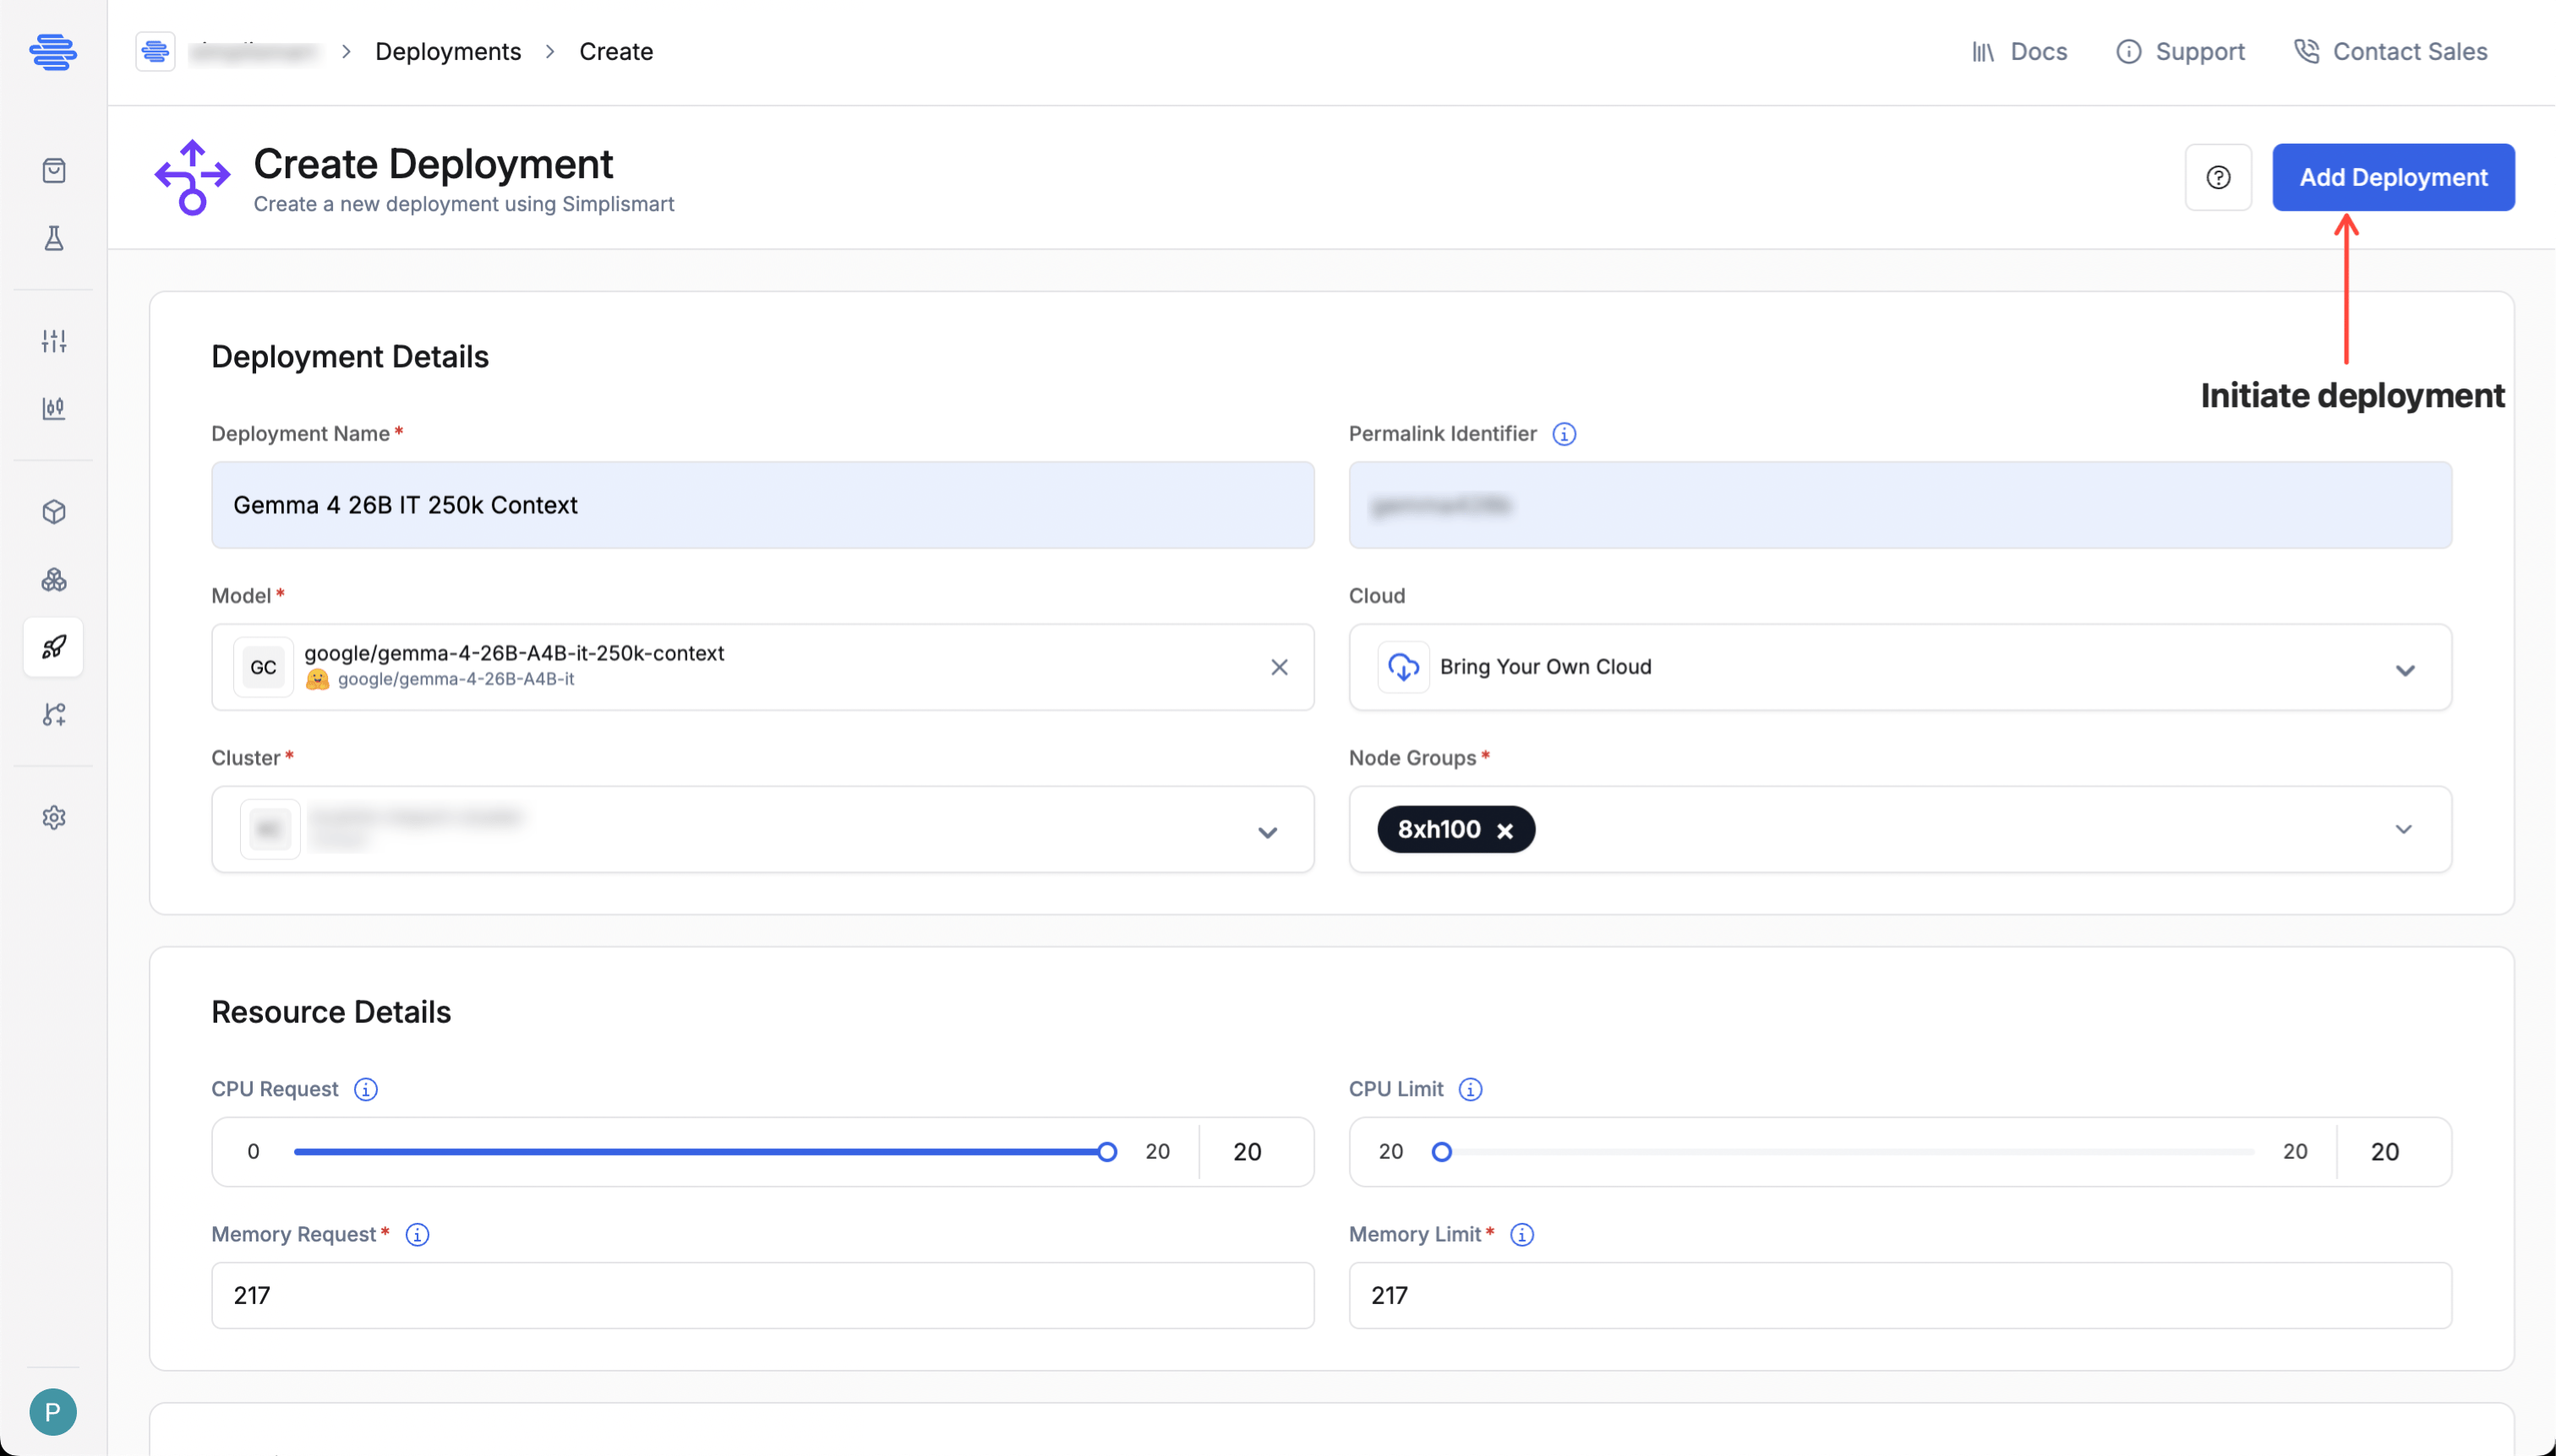The image size is (2556, 1456).
Task: Click the Memory Limit input field
Action: click(1900, 1296)
